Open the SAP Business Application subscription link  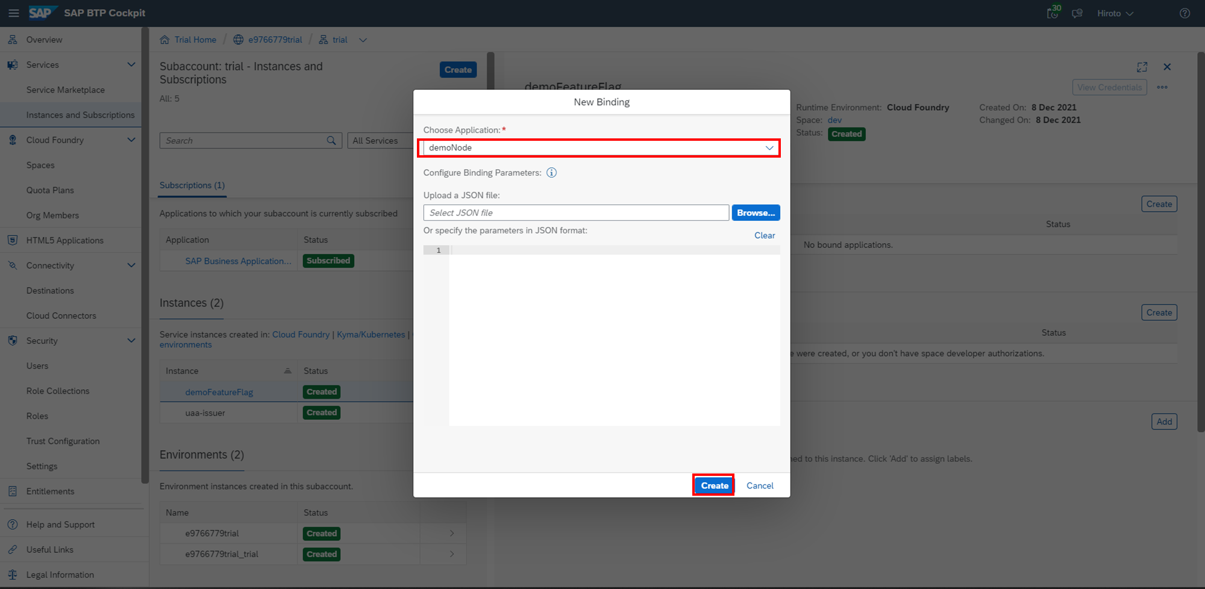pyautogui.click(x=238, y=261)
